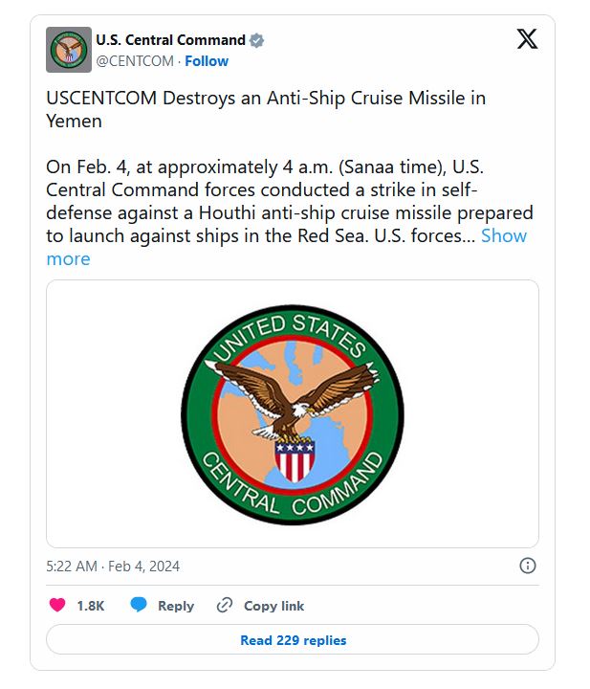Click the Reply text label
This screenshot has width=590, height=689.
tap(176, 606)
